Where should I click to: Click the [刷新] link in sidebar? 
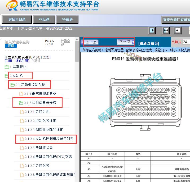pyautogui.click(x=36, y=61)
